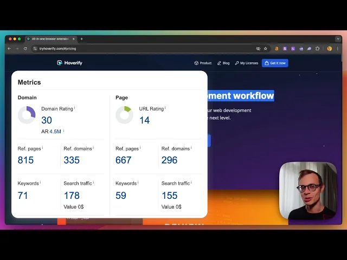Viewport: 347px width, 260px height.
Task: Click the 'Metrics' heading
Action: tap(29, 82)
